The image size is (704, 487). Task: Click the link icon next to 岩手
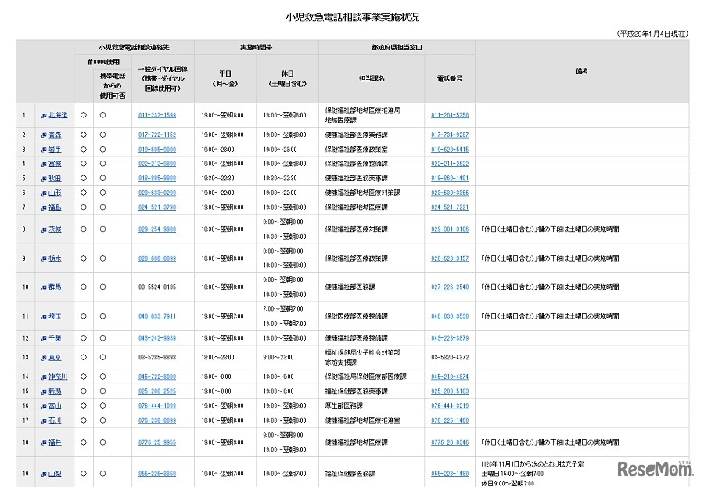tap(44, 150)
